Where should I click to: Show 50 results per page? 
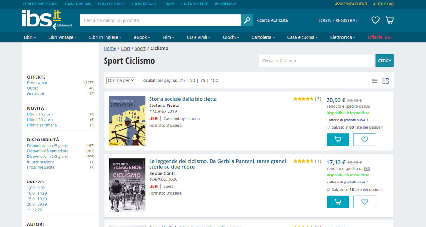193,80
